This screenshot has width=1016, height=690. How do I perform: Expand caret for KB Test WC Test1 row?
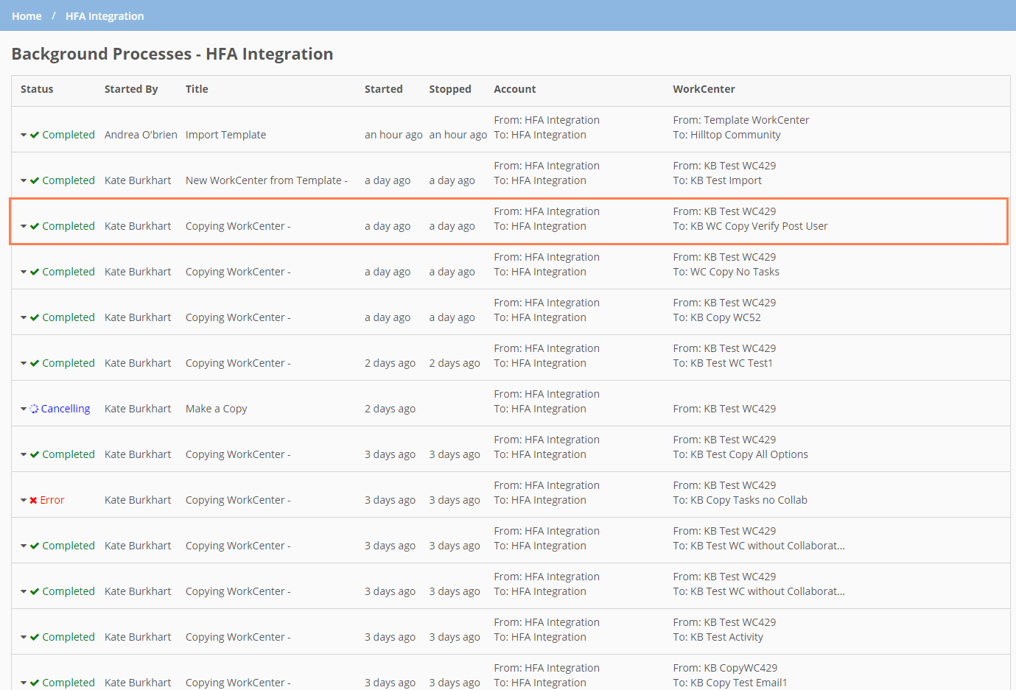(x=24, y=364)
